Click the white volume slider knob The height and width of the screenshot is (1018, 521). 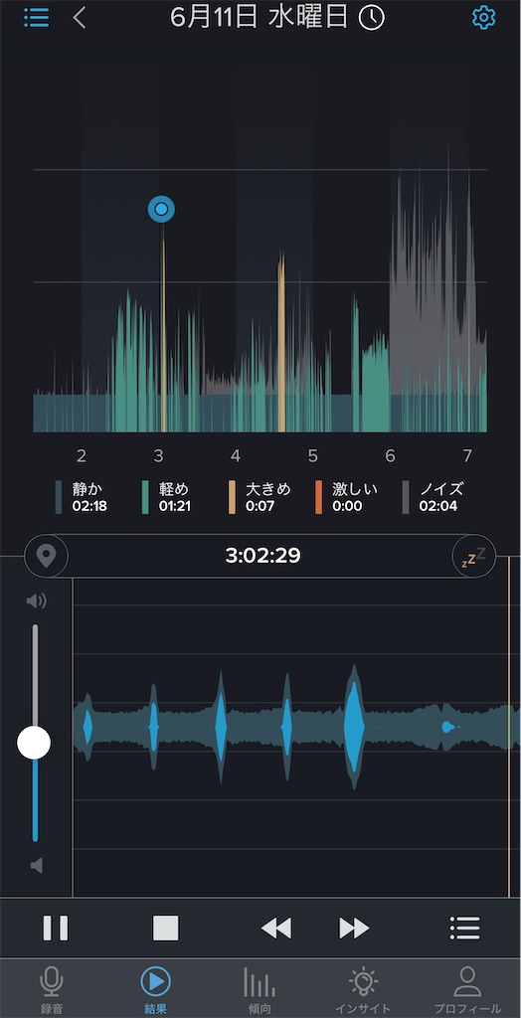[34, 743]
